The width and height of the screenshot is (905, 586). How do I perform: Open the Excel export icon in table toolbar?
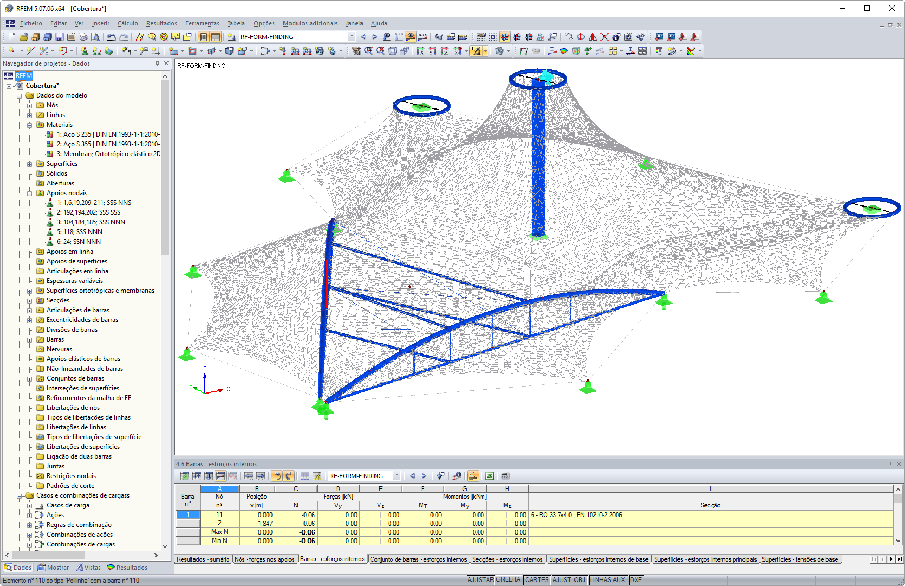click(x=489, y=476)
